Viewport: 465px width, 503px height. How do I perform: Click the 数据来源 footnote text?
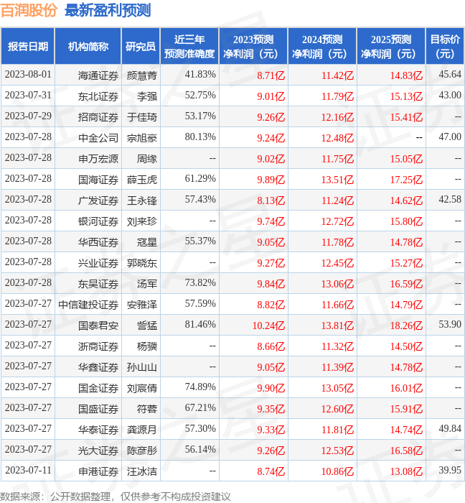116,497
